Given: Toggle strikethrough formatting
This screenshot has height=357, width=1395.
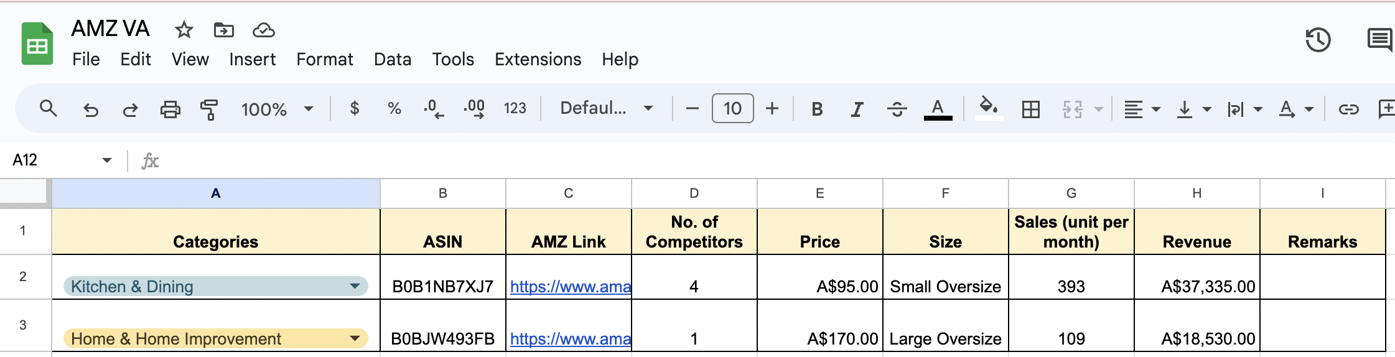Looking at the screenshot, I should pyautogui.click(x=897, y=109).
